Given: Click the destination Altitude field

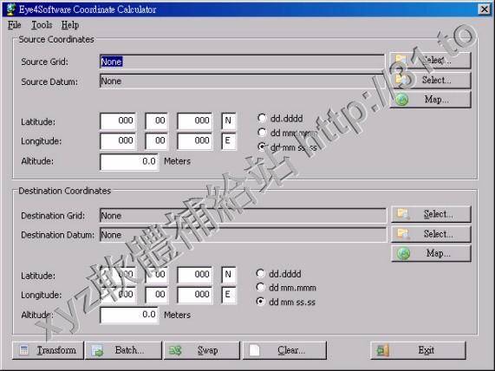Looking at the screenshot, I should click(129, 316).
